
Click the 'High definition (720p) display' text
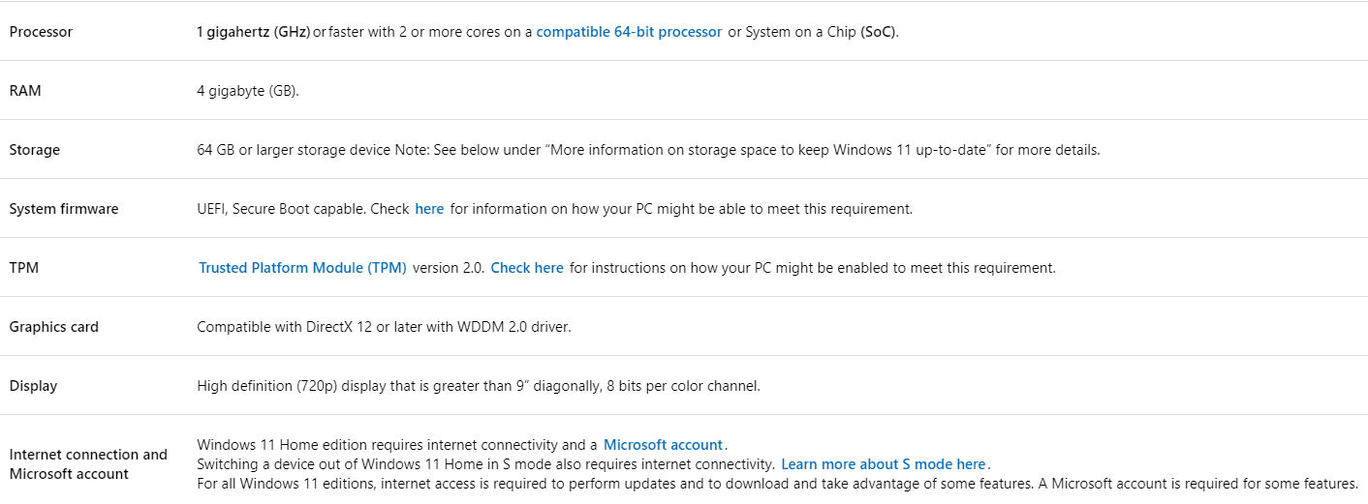[295, 386]
